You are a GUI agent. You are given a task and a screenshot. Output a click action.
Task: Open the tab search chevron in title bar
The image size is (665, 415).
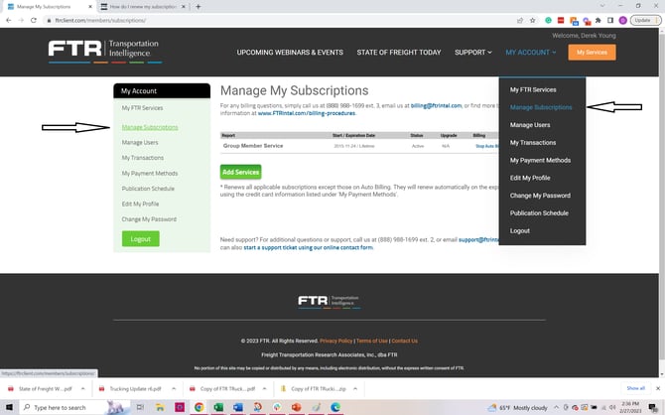[x=602, y=6]
